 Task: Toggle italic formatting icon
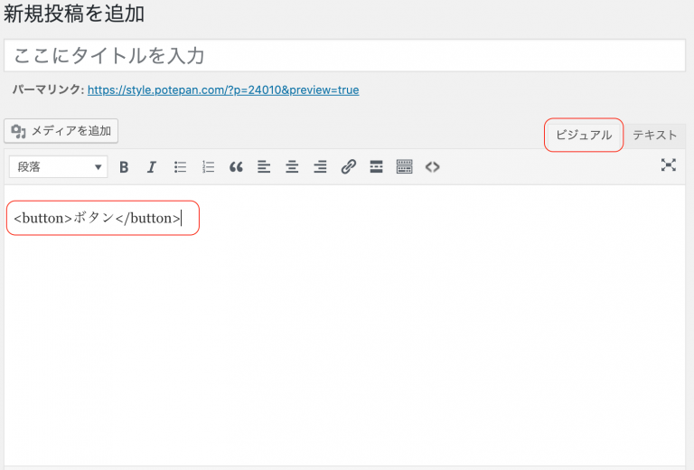tap(152, 167)
